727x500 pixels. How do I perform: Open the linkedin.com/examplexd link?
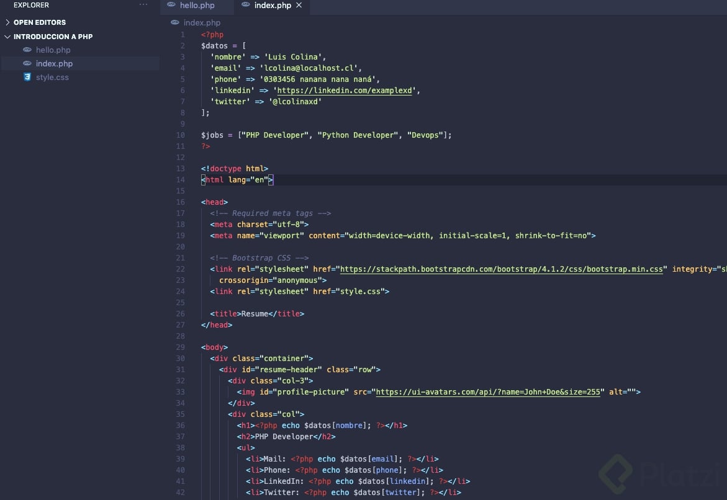344,91
